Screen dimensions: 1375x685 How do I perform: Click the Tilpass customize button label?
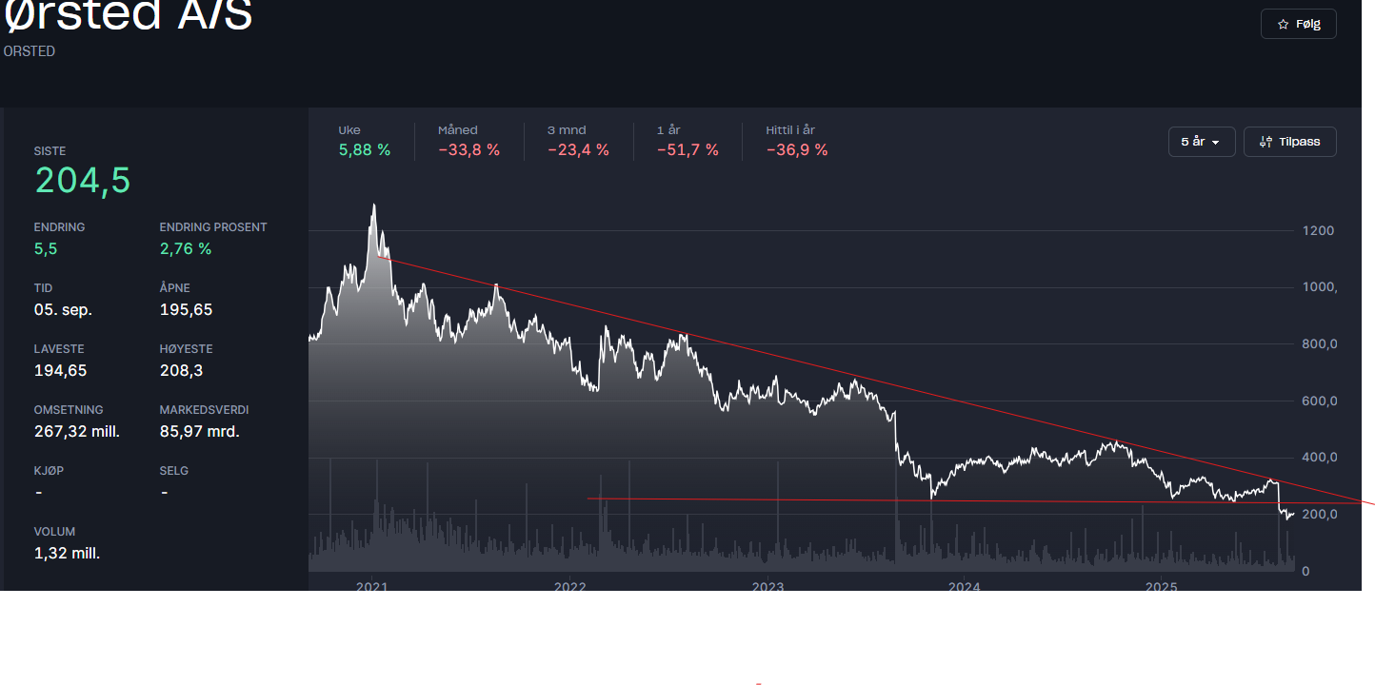pyautogui.click(x=1299, y=142)
